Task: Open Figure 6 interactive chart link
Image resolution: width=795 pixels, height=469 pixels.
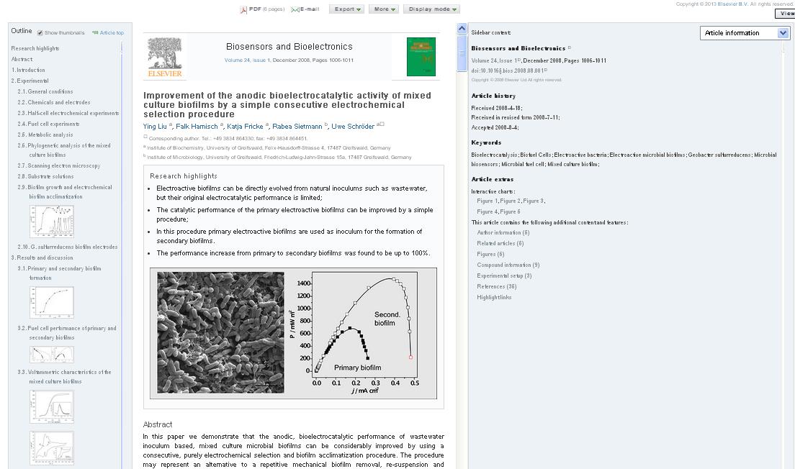Action: point(511,211)
